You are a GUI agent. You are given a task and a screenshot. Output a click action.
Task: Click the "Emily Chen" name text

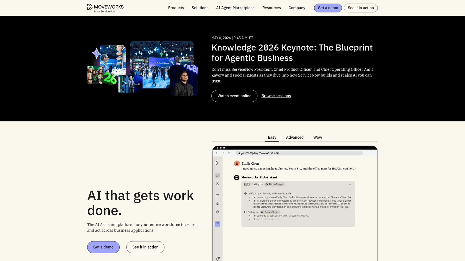[250, 164]
